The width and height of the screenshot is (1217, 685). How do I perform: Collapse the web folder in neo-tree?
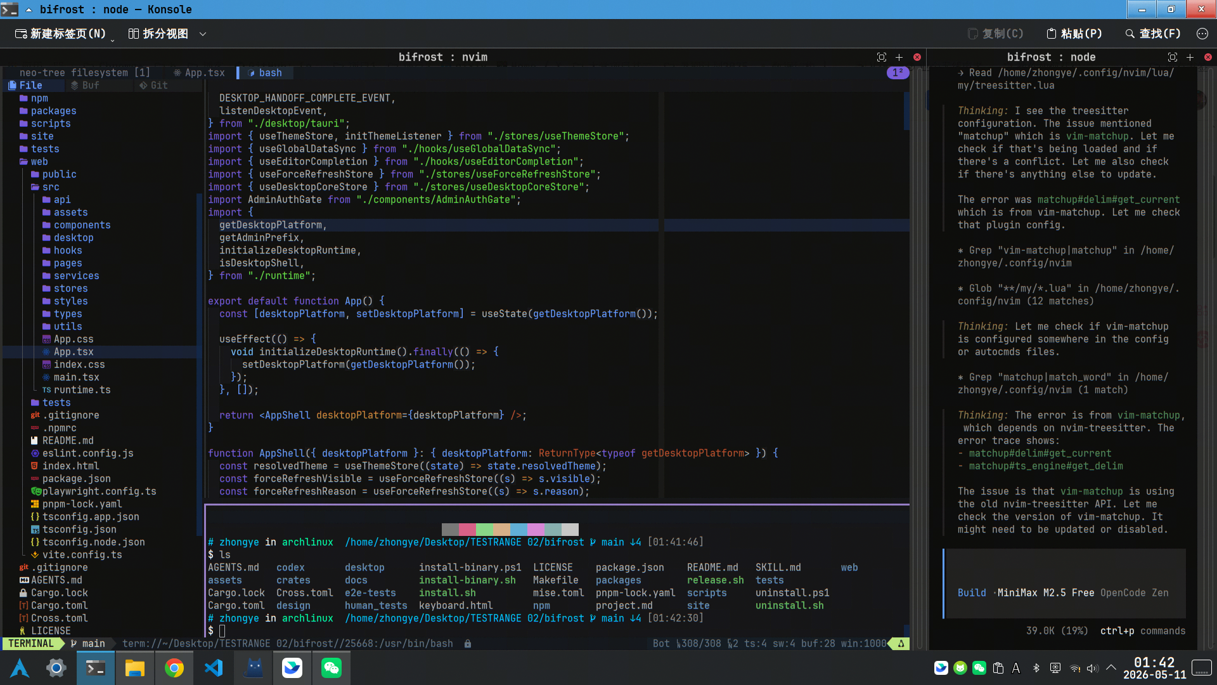coord(34,162)
